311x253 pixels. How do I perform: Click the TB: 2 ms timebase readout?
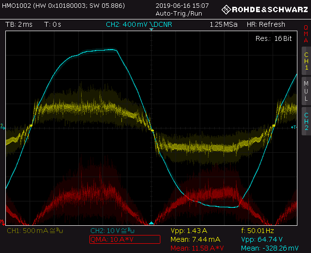[19, 24]
